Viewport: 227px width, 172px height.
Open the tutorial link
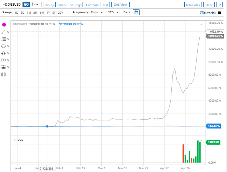pos(208,13)
